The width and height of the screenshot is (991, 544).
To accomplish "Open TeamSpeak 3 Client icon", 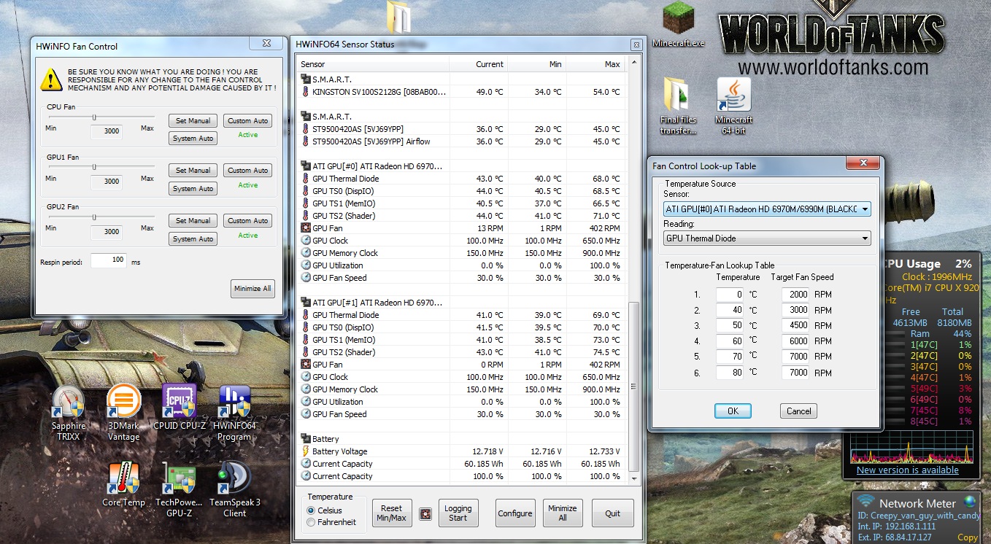I will click(235, 489).
